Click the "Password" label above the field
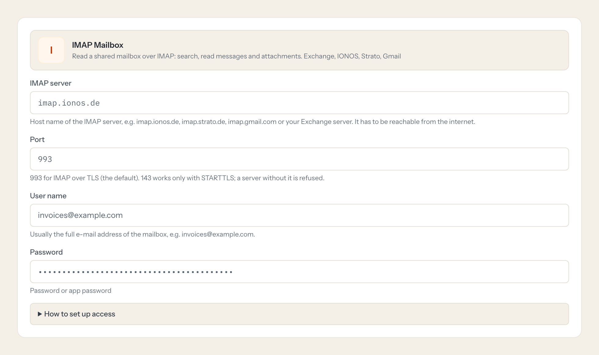Image resolution: width=599 pixels, height=355 pixels. point(46,252)
